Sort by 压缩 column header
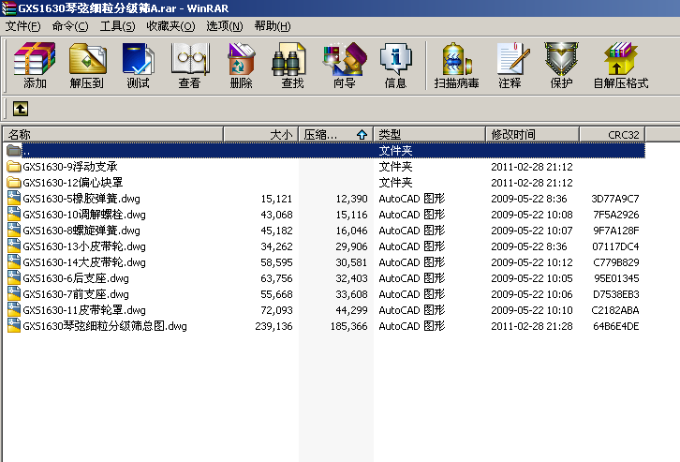680x462 pixels. pyautogui.click(x=336, y=135)
